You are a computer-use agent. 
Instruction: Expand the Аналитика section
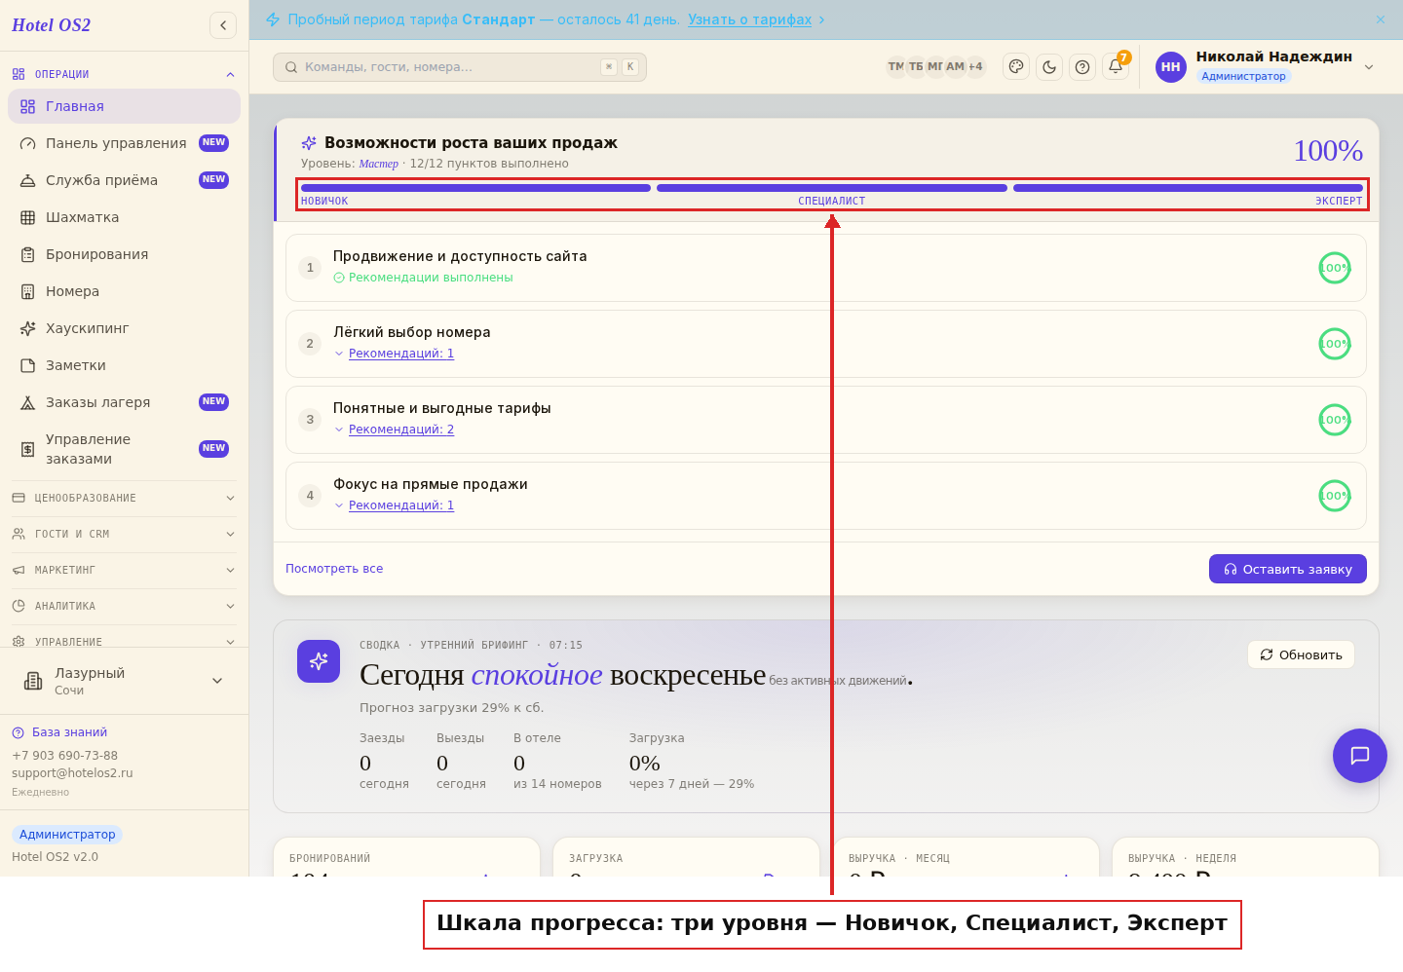coord(124,606)
